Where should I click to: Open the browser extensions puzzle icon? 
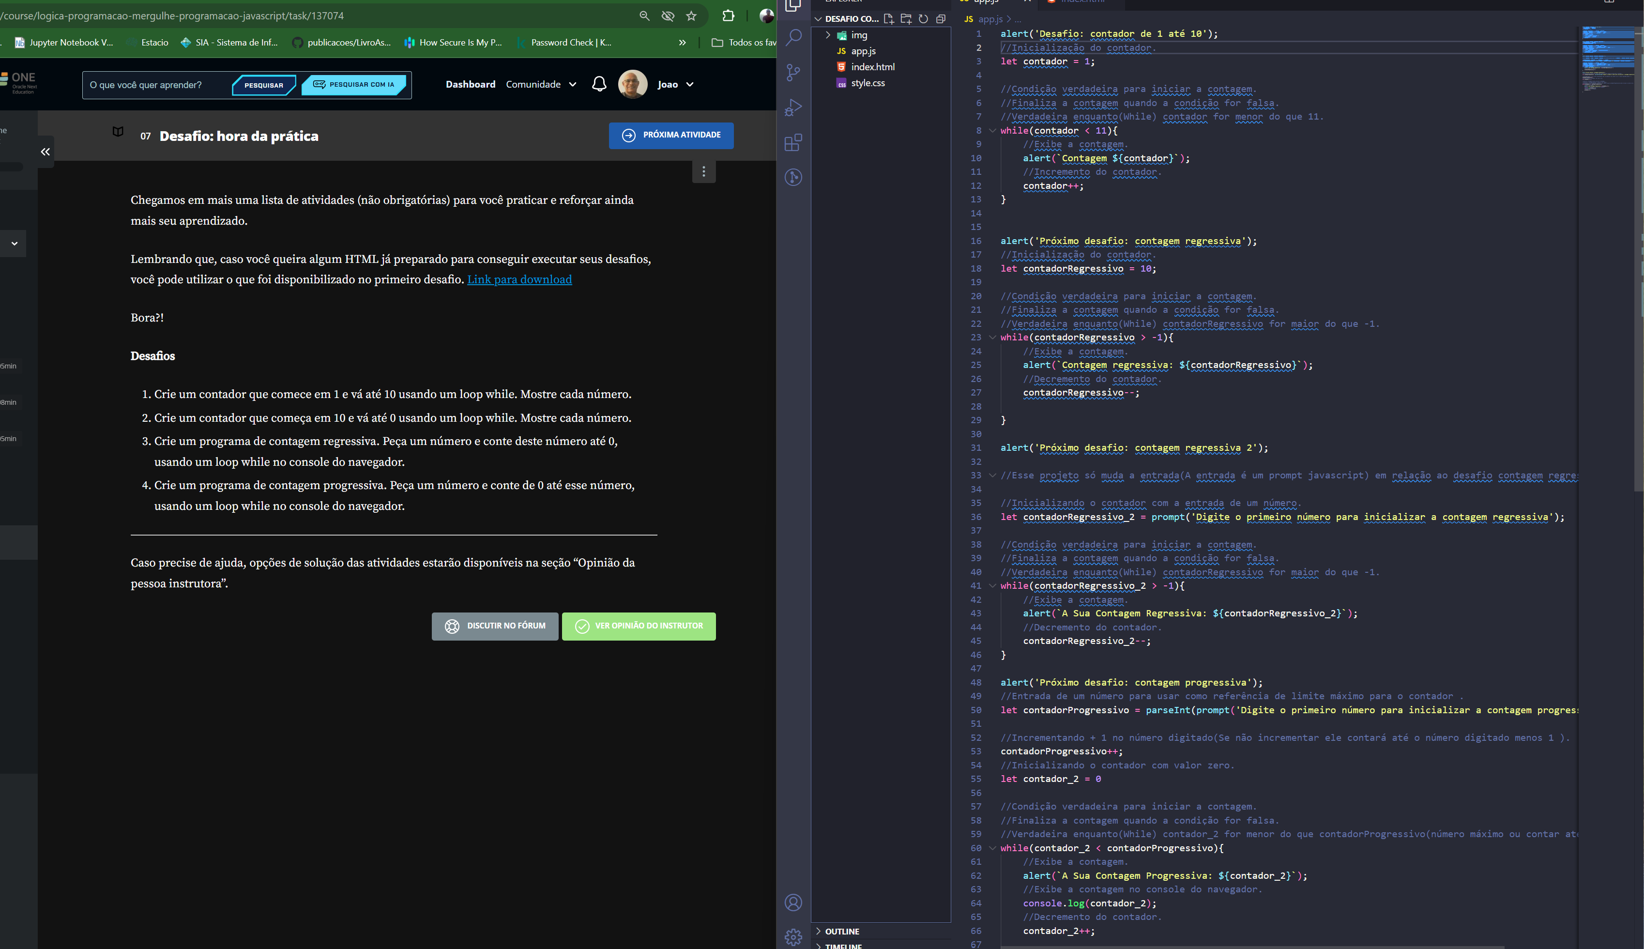point(729,15)
